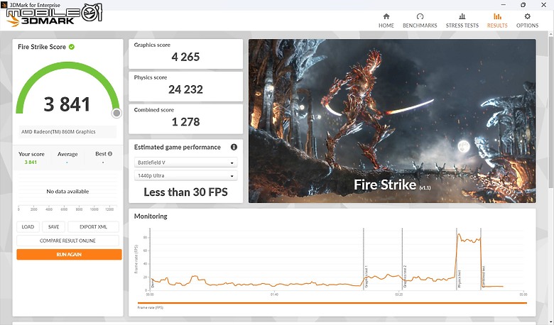Viewport: 554px width, 325px height.
Task: Click the main score 3 841
Action: [67, 104]
